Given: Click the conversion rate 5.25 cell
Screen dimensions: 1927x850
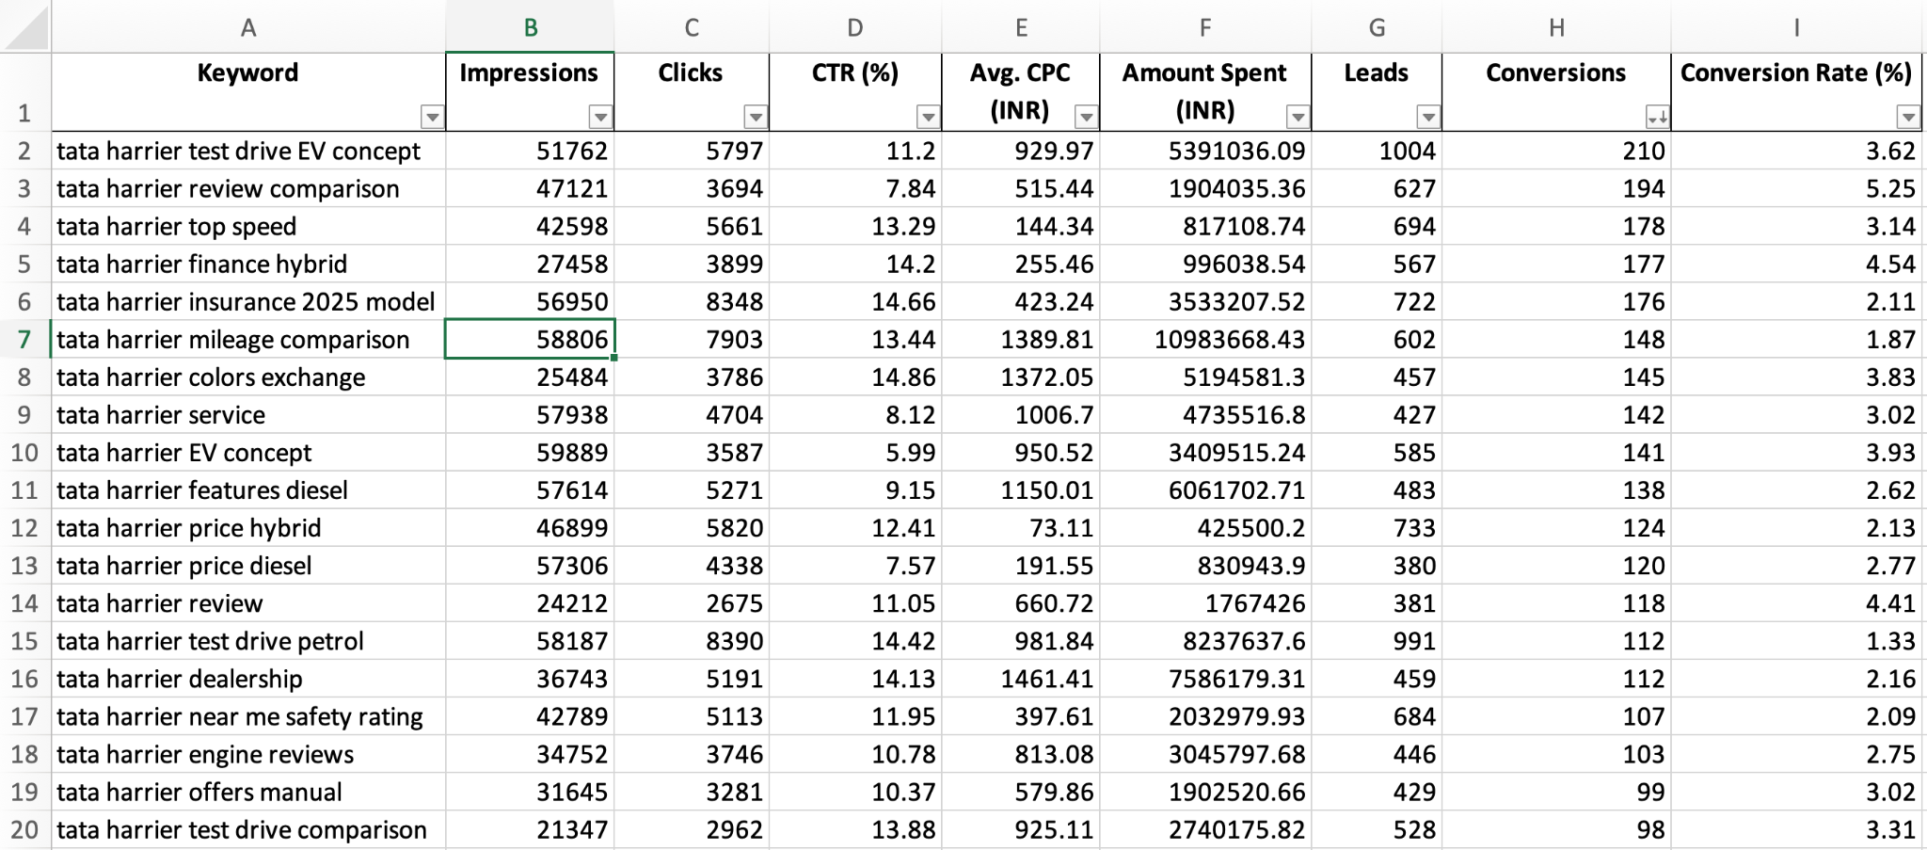Looking at the screenshot, I should [x=1799, y=188].
